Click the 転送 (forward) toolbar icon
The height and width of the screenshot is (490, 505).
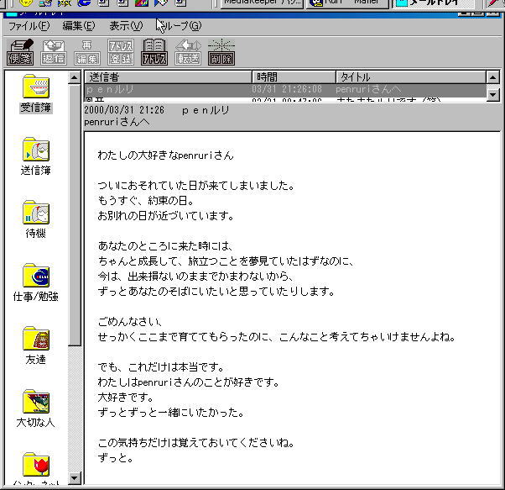coord(188,51)
